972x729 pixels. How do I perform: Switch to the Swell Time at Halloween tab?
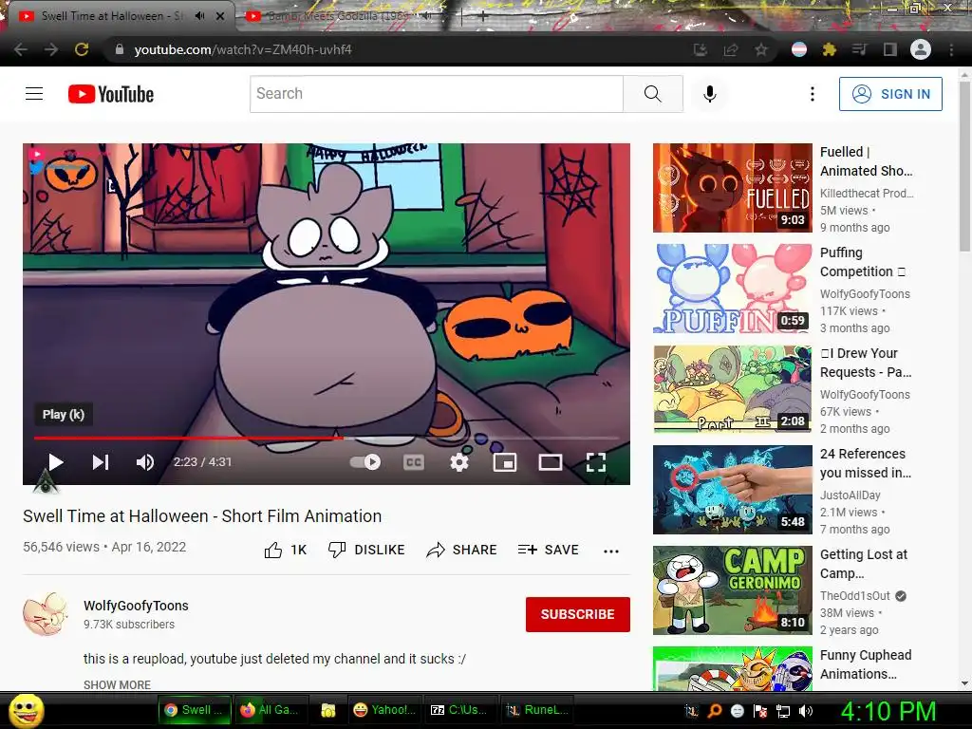coord(112,16)
